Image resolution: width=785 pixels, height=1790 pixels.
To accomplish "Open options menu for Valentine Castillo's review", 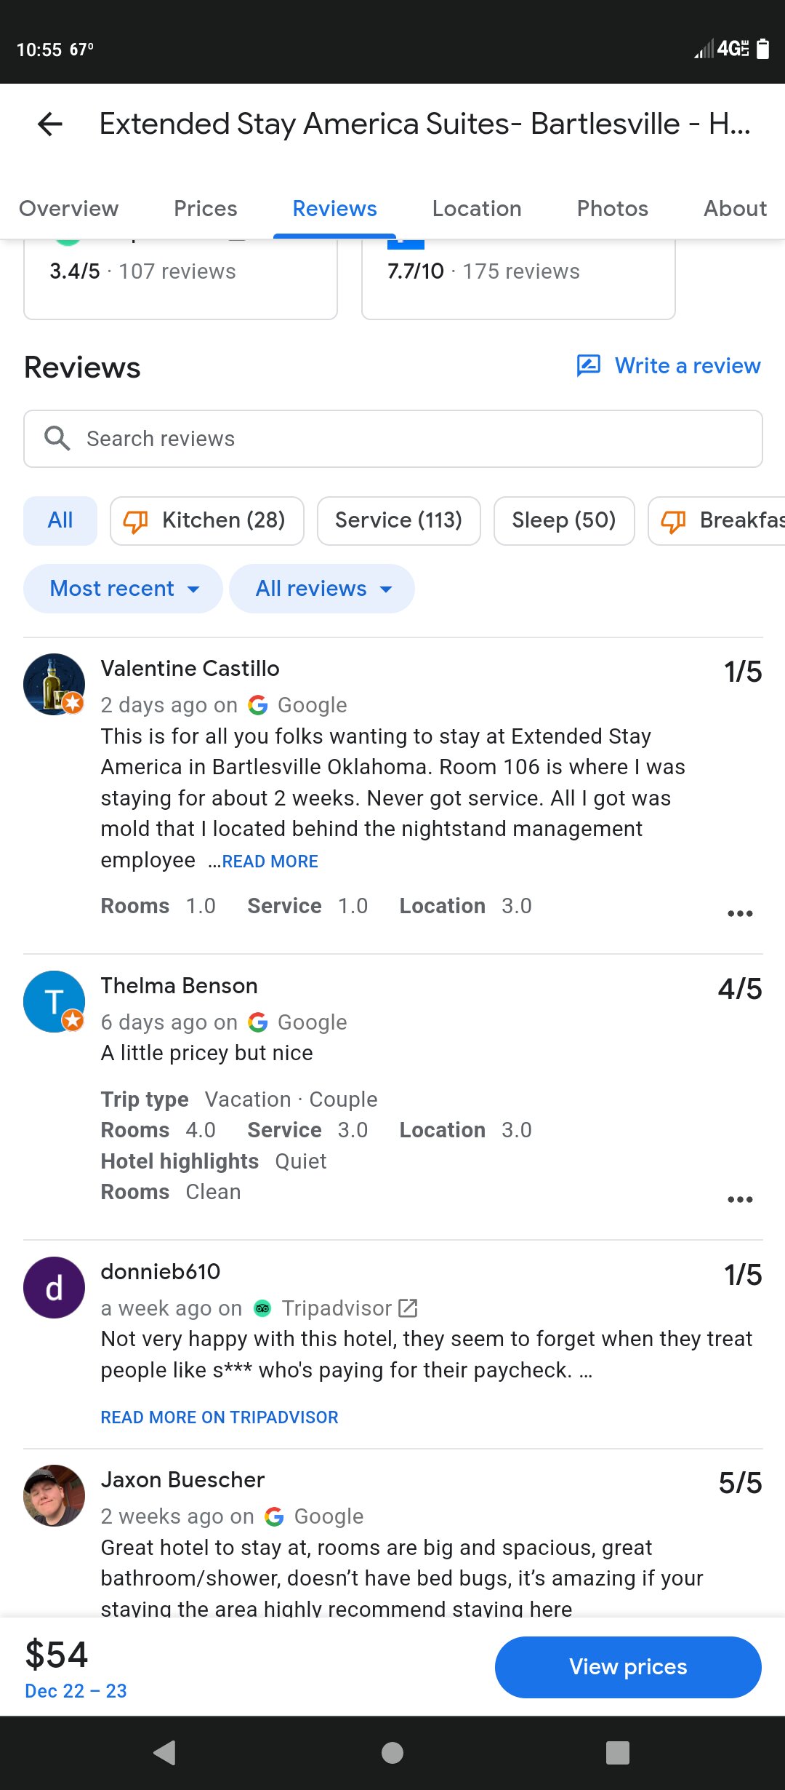I will pos(740,913).
